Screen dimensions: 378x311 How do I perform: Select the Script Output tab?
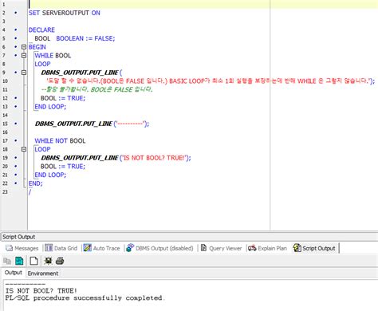314,248
